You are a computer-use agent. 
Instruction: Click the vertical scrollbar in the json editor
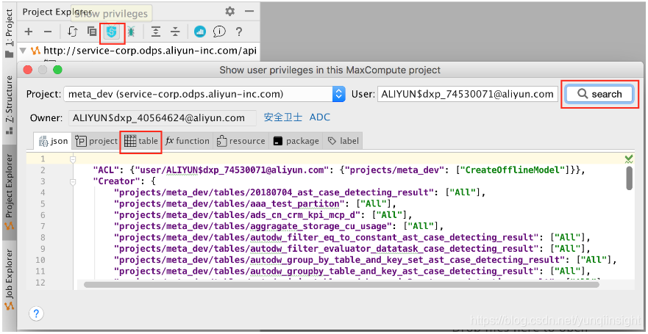(629, 178)
